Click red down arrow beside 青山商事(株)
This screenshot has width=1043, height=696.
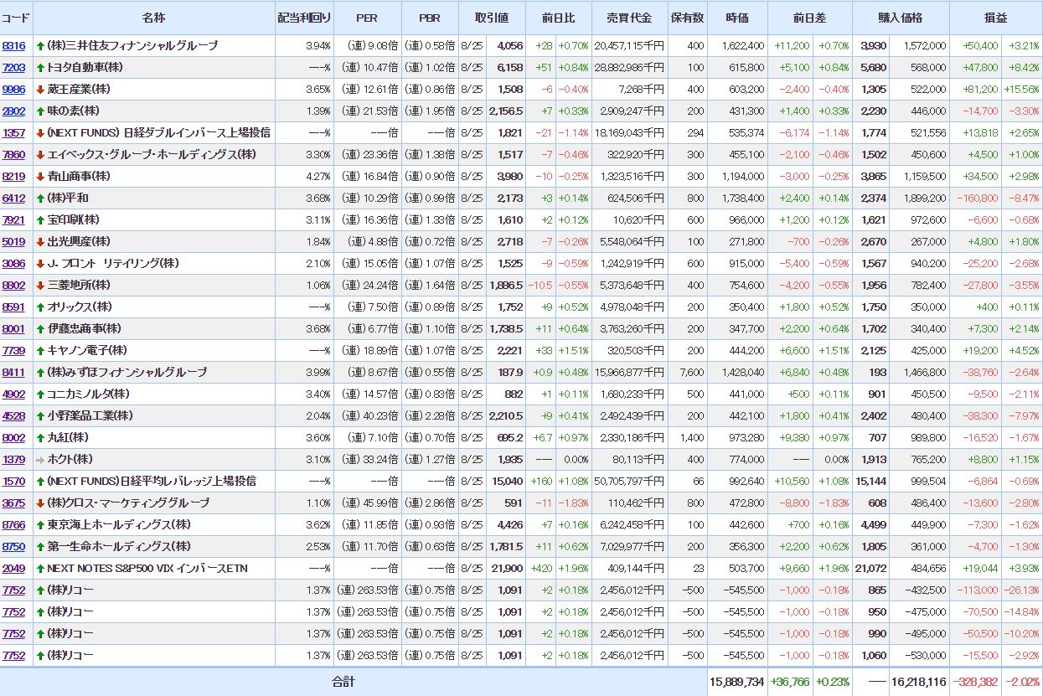(40, 176)
